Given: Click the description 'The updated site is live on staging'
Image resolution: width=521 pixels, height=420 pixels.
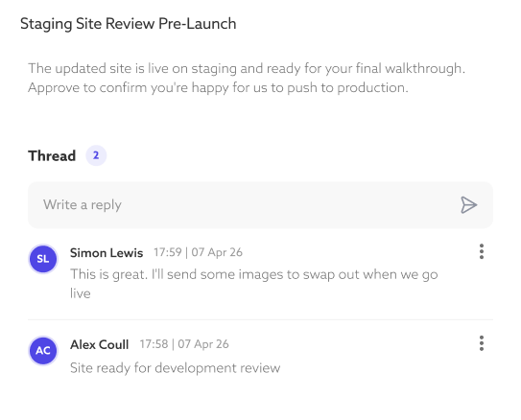Looking at the screenshot, I should point(247,78).
